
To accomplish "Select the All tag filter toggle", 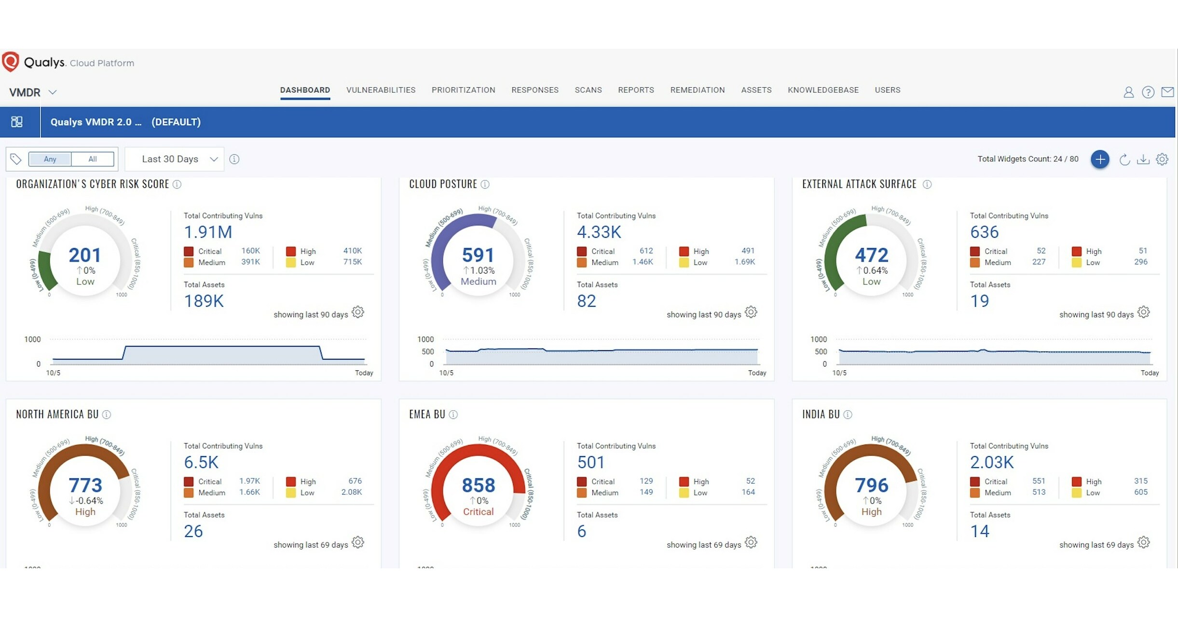I will (92, 159).
